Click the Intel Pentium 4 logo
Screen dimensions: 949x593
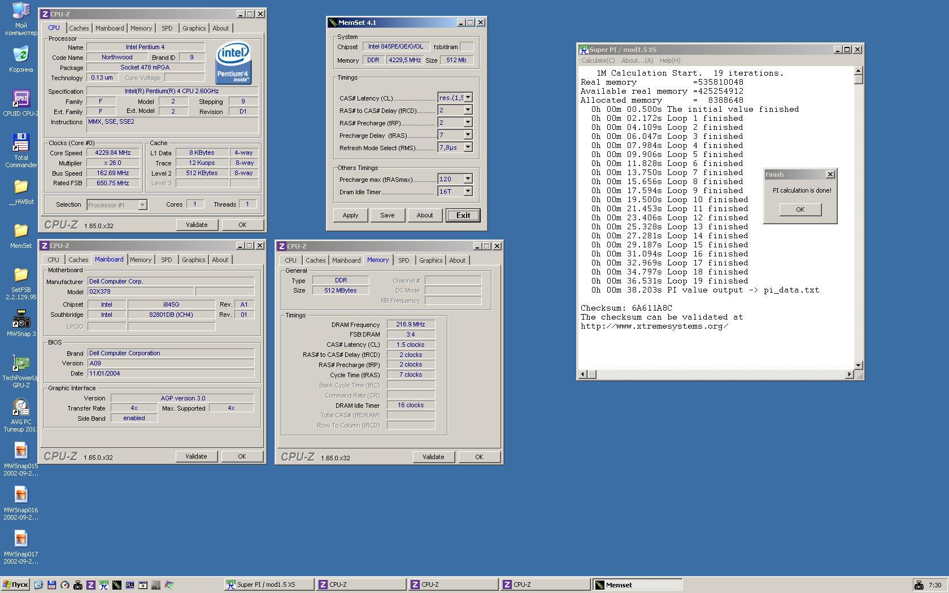[233, 63]
